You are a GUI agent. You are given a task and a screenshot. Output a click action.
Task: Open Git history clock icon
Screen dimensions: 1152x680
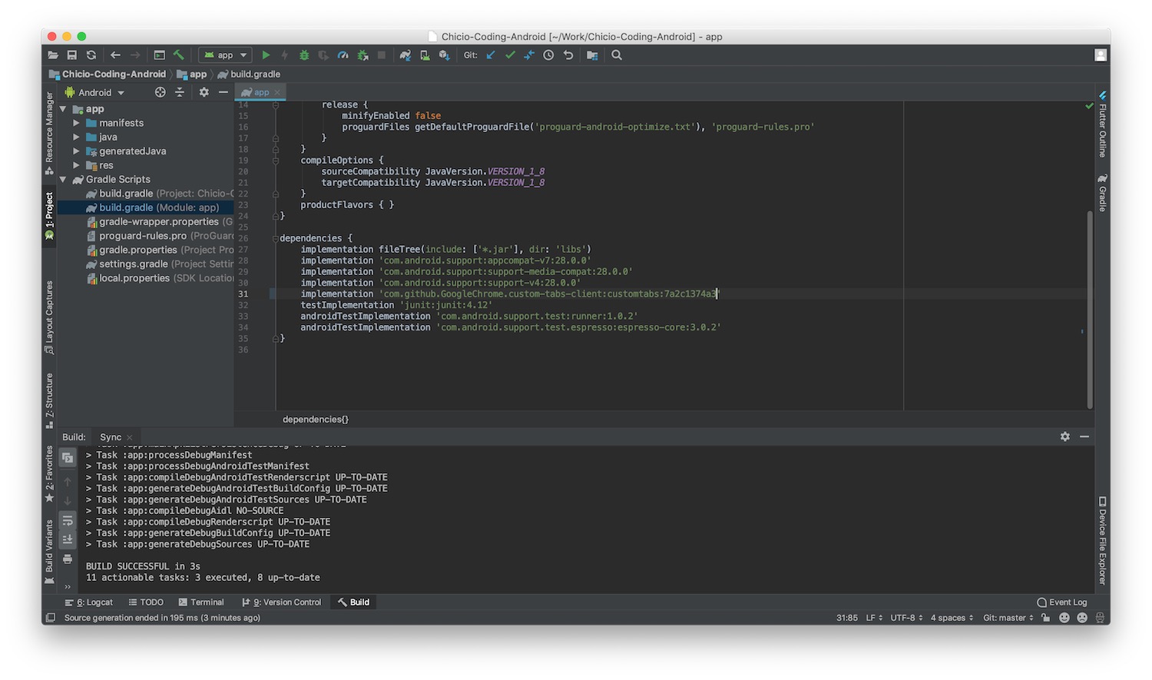point(548,55)
